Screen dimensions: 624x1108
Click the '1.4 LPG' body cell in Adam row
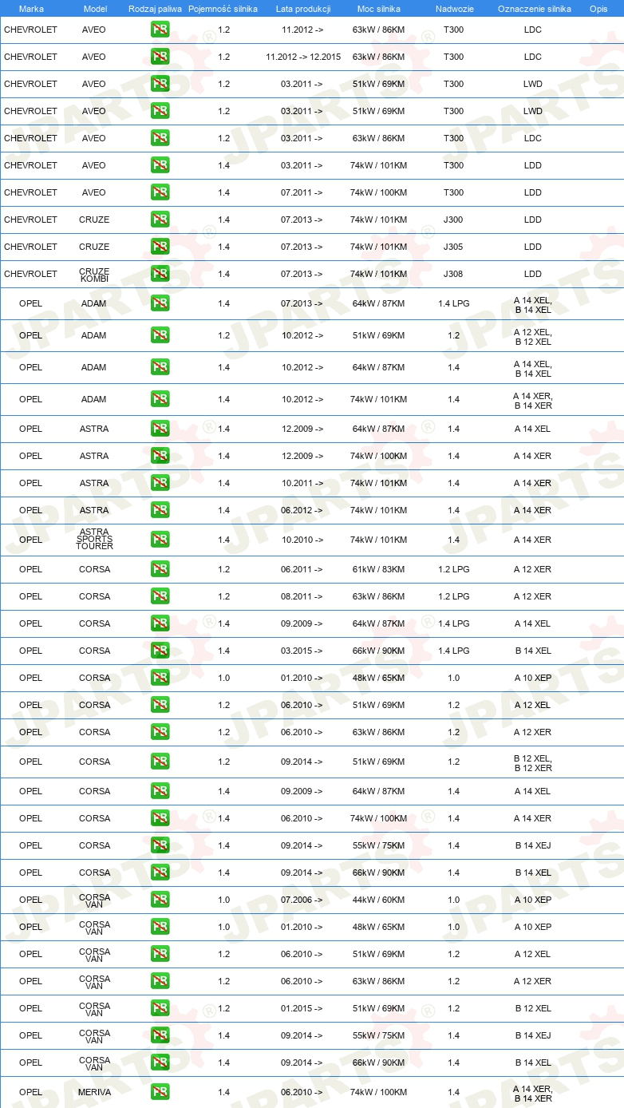tap(453, 303)
